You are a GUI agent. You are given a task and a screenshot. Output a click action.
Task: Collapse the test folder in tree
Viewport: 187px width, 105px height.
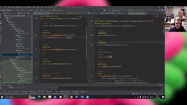[x=9, y=61]
